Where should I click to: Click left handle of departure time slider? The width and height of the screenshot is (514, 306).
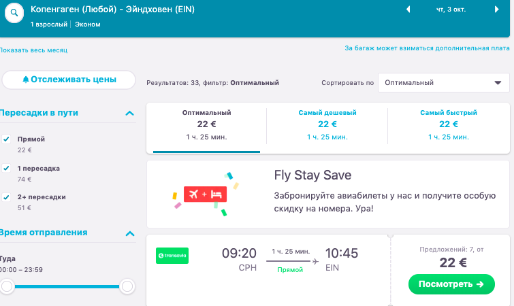(7, 287)
